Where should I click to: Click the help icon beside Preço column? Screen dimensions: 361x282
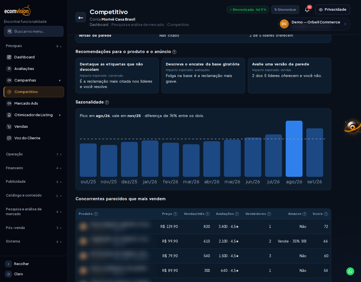click(x=175, y=214)
